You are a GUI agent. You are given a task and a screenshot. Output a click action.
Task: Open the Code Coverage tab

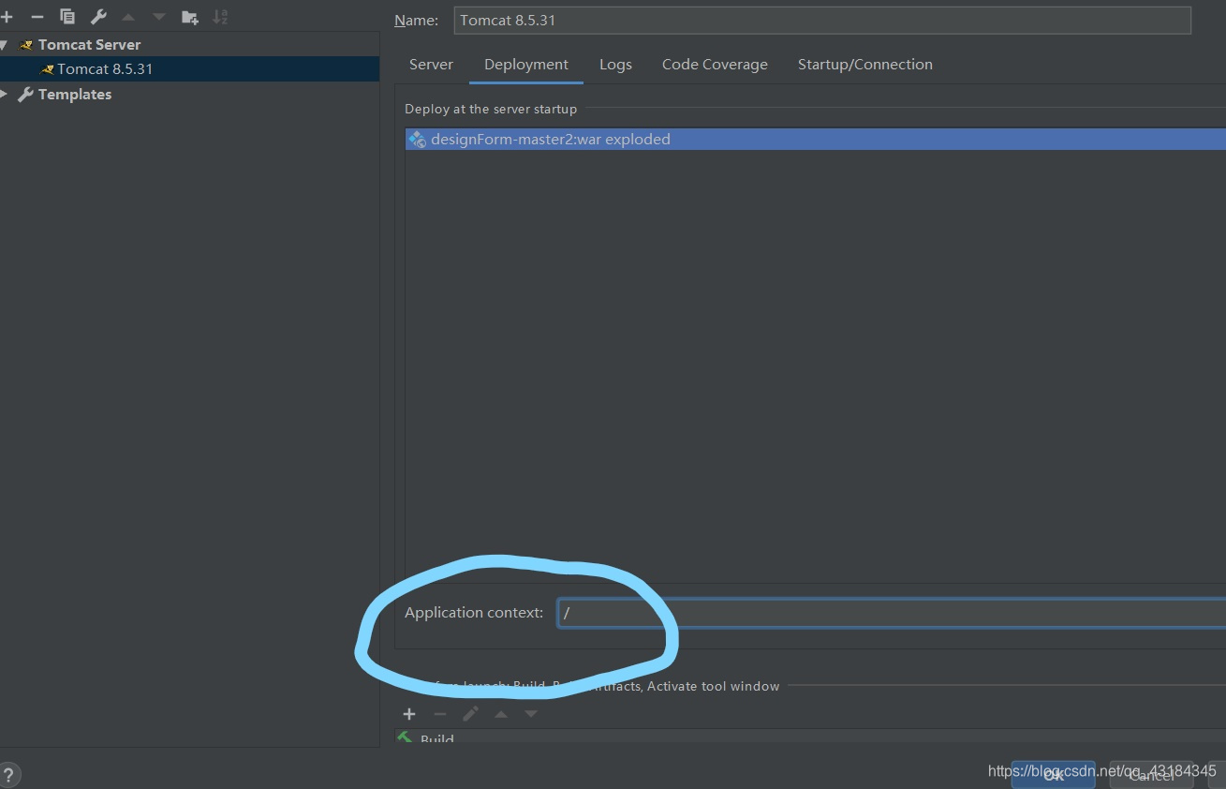[715, 64]
